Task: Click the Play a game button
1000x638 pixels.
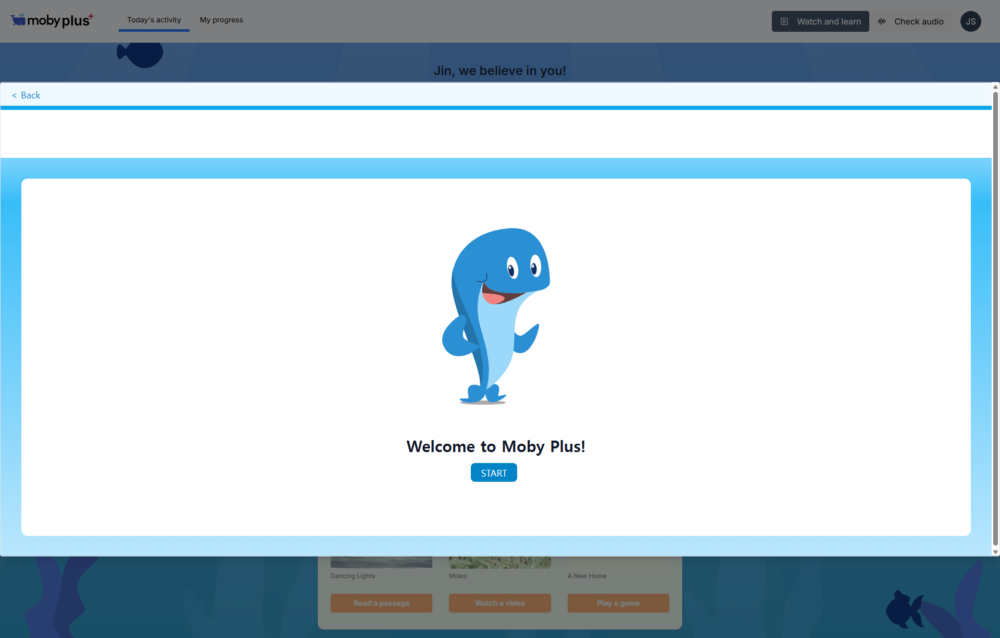Action: click(618, 603)
